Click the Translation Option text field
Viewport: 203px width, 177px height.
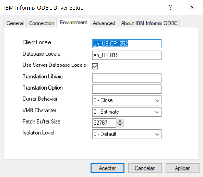pos(126,89)
